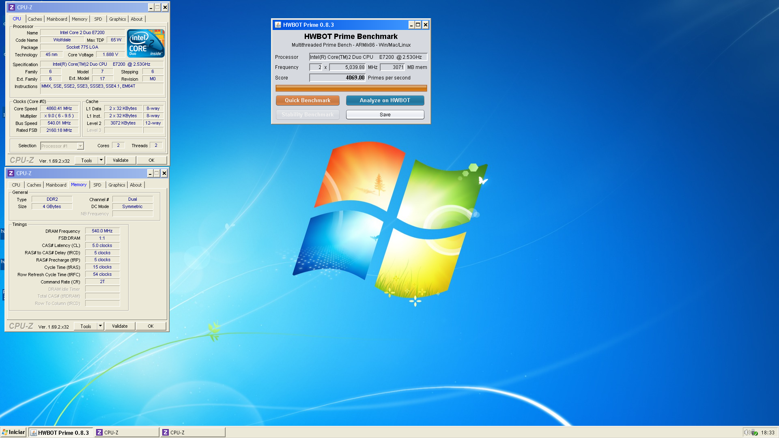Expand Tools dropdown arrow in Memory CPU-Z

click(101, 326)
